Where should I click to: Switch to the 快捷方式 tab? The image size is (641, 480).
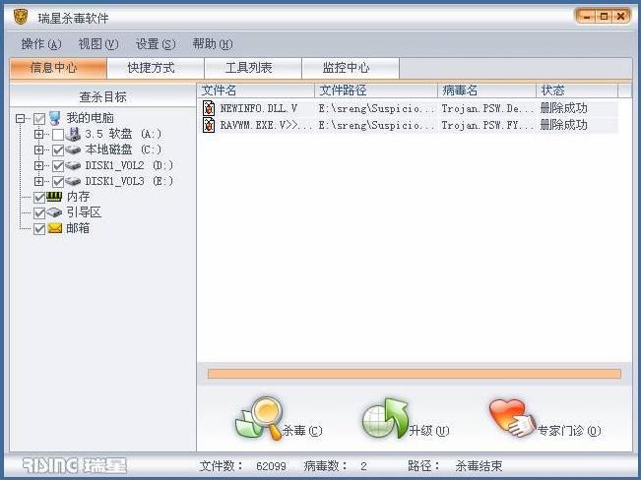click(x=155, y=68)
